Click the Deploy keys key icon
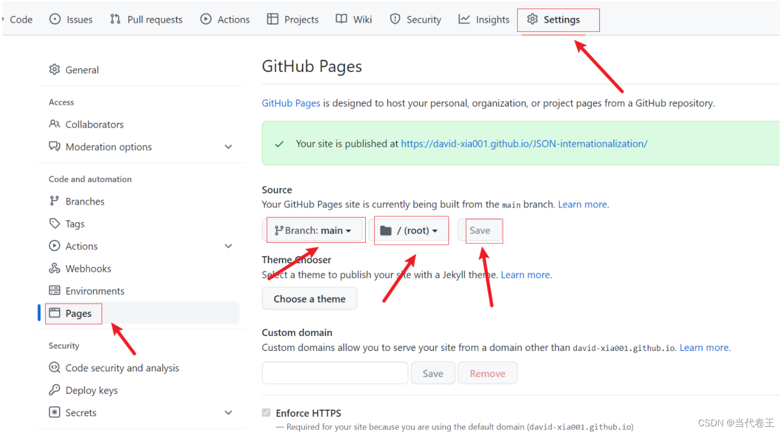Screen dimensions: 783x433 pos(54,390)
